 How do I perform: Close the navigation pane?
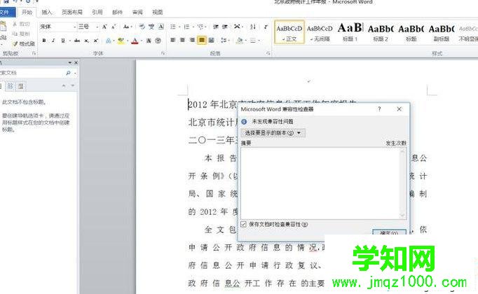click(x=76, y=63)
